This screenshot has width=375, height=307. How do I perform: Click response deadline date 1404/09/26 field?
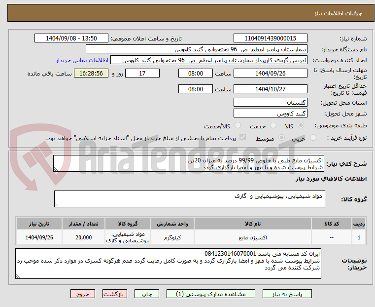click(x=270, y=73)
